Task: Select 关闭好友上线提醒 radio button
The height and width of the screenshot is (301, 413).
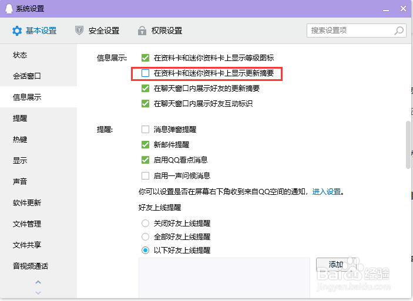Action: 145,224
